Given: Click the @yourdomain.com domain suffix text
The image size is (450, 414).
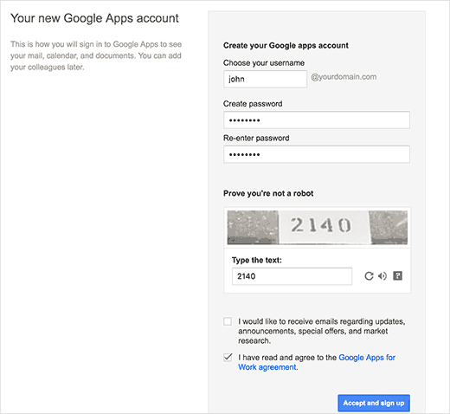Looking at the screenshot, I should (x=344, y=77).
